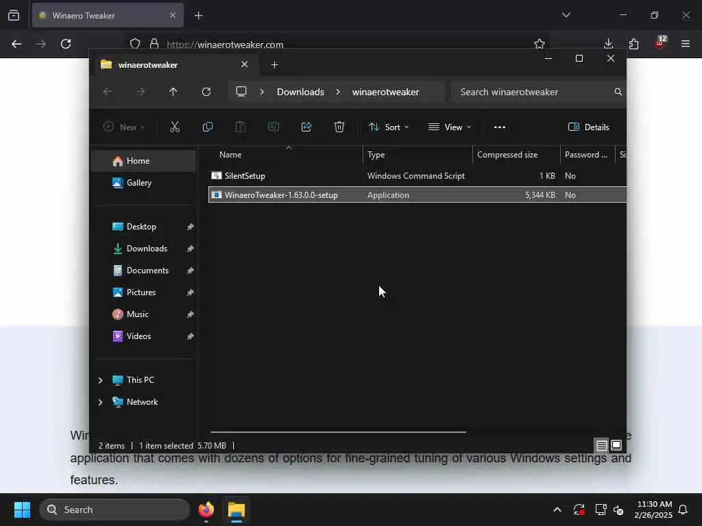Click Downloads in the breadcrumb path
The image size is (702, 526).
click(x=300, y=92)
